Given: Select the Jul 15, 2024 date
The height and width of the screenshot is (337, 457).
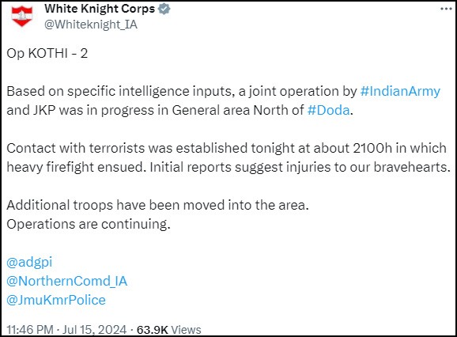Looking at the screenshot, I should tap(94, 330).
